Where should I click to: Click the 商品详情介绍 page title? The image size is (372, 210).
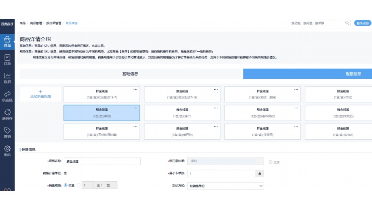(35, 39)
